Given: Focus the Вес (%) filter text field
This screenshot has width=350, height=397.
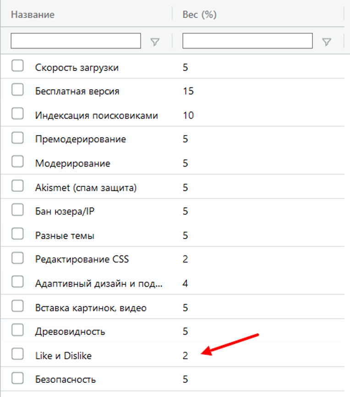Looking at the screenshot, I should (247, 40).
